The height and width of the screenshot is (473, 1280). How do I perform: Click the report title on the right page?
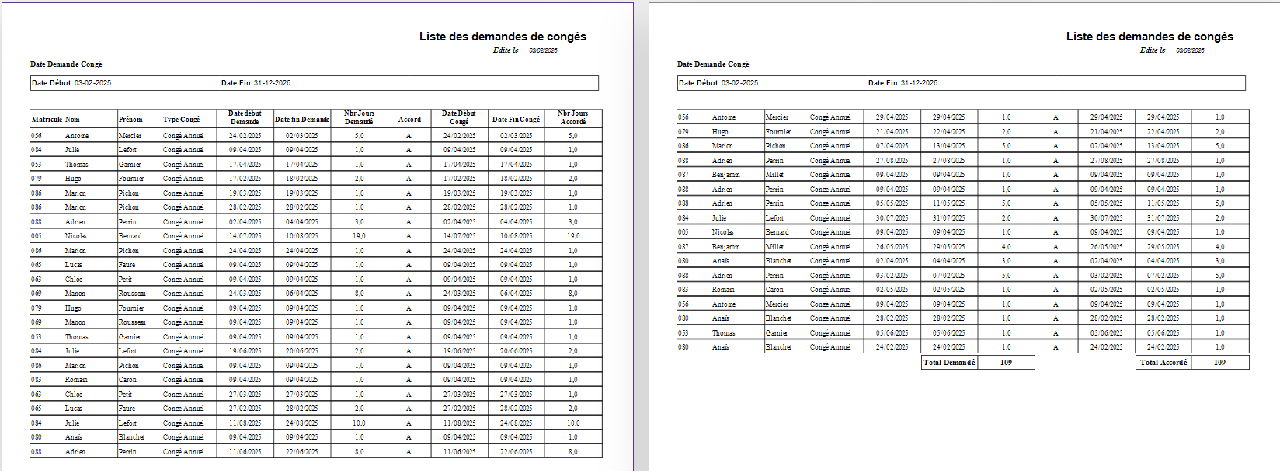click(x=1150, y=37)
